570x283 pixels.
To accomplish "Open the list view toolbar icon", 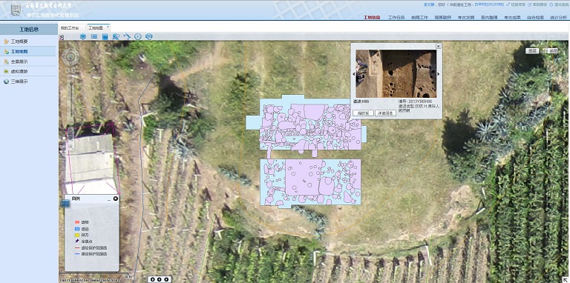I will coord(94,36).
